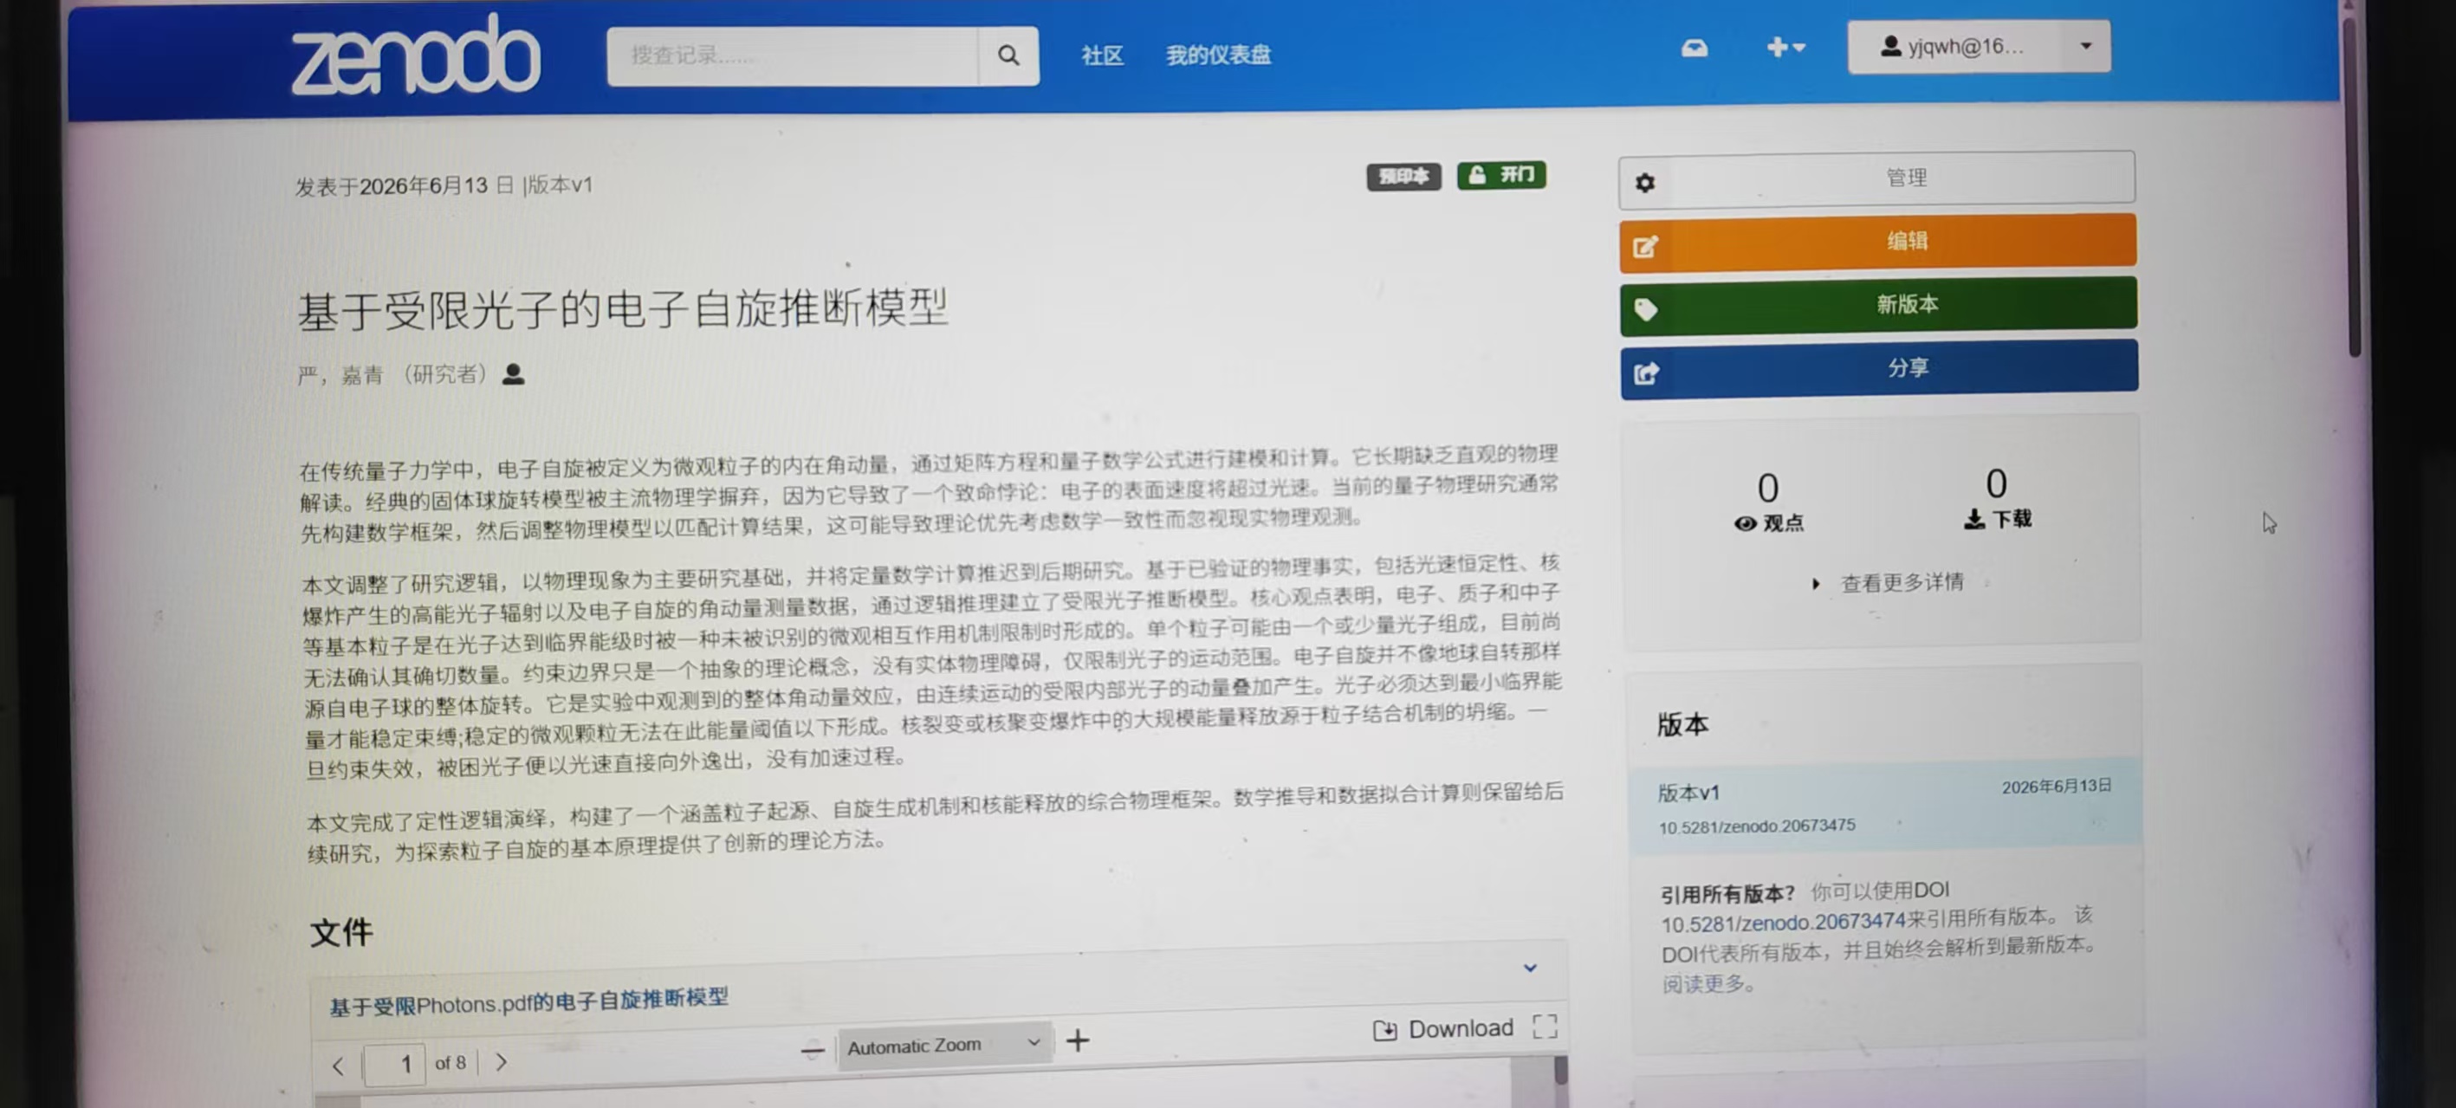The image size is (2456, 1108).
Task: Click the orange 编辑 button
Action: tap(1877, 243)
